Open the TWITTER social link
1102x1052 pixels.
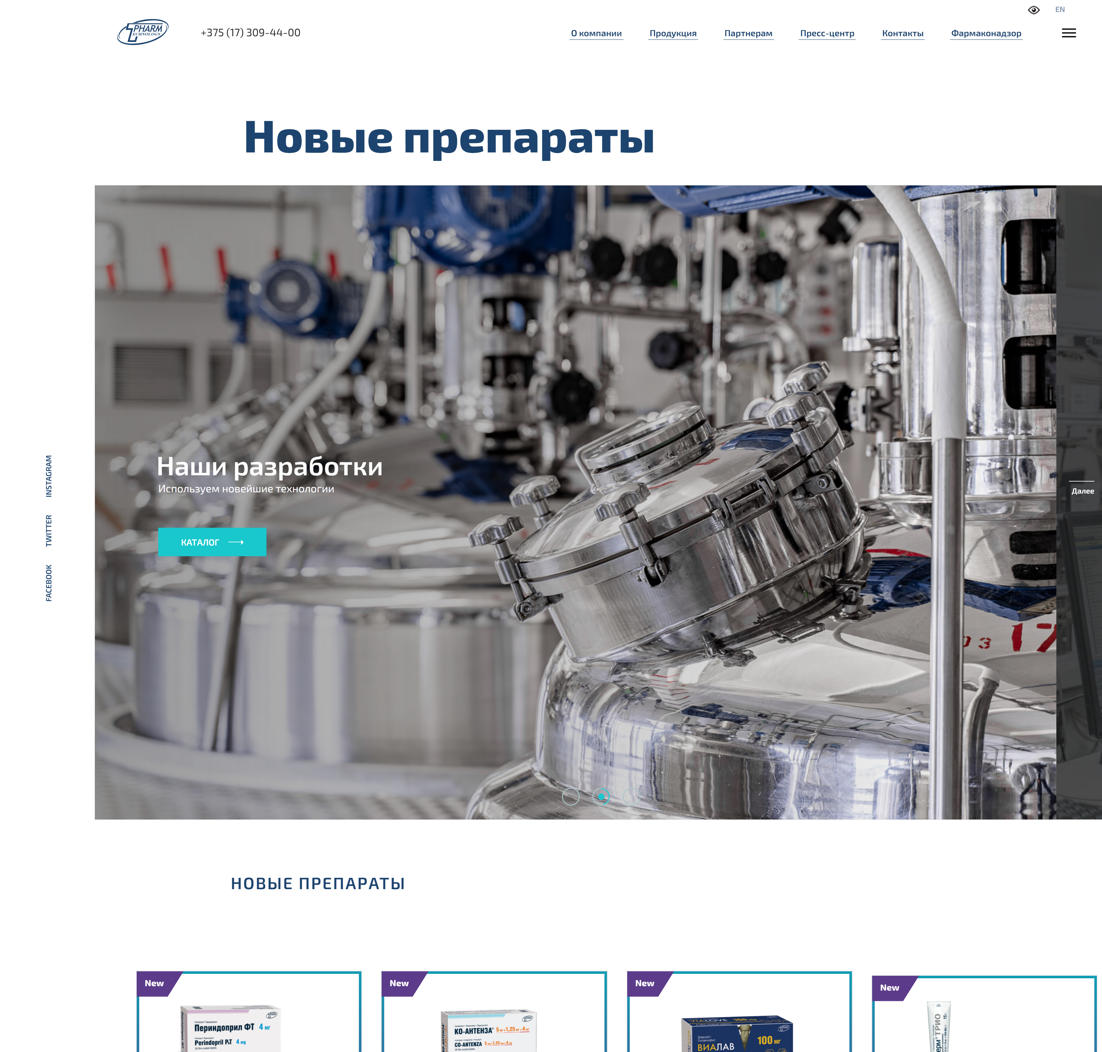click(x=49, y=530)
